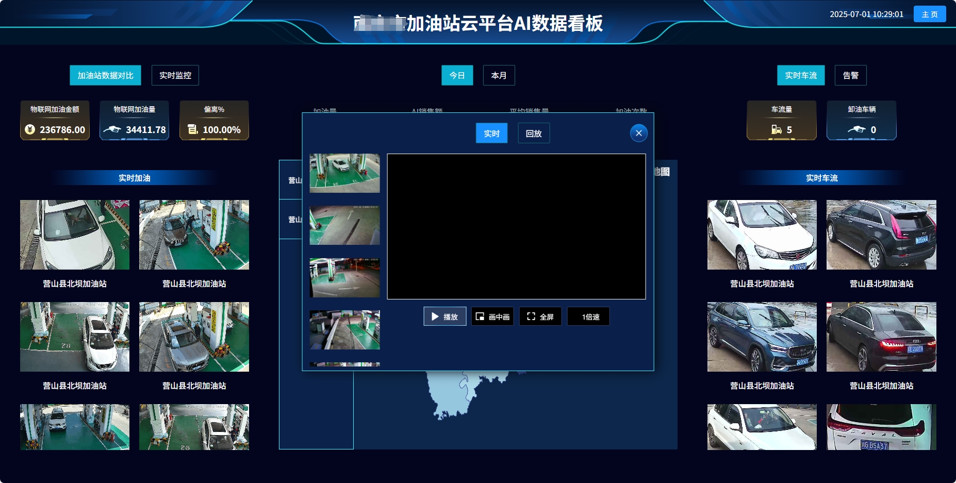
Task: Select first camera thumbnail with white car
Action: point(344,173)
